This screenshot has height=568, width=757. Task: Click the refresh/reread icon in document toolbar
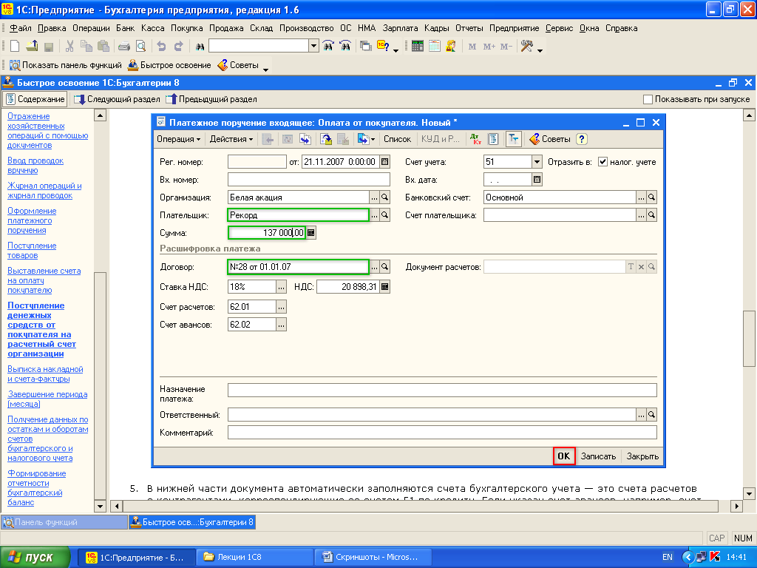tap(288, 139)
